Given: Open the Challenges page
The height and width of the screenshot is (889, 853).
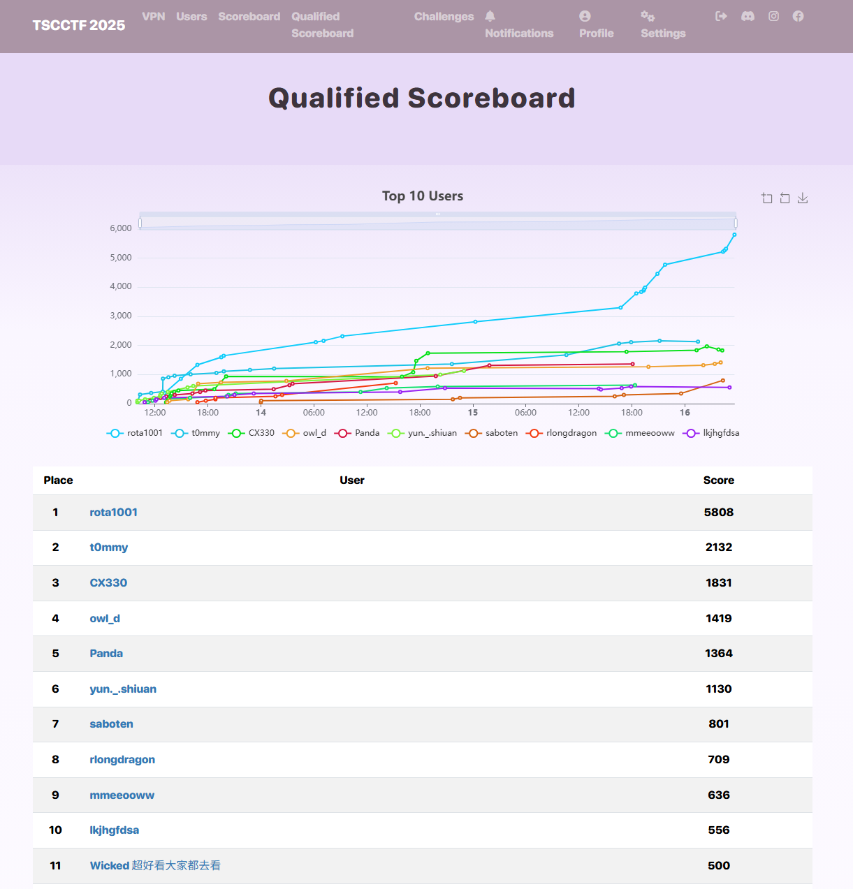Looking at the screenshot, I should click(444, 16).
